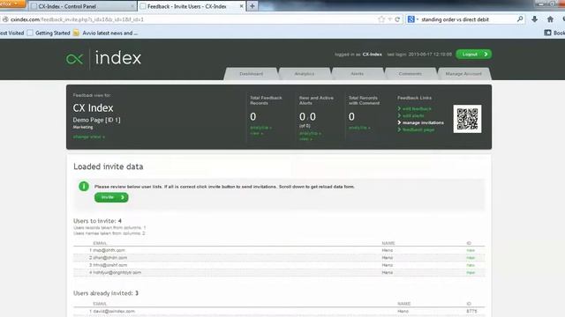This screenshot has height=317, width=565.
Task: Open the Analytics tab
Action: click(304, 74)
